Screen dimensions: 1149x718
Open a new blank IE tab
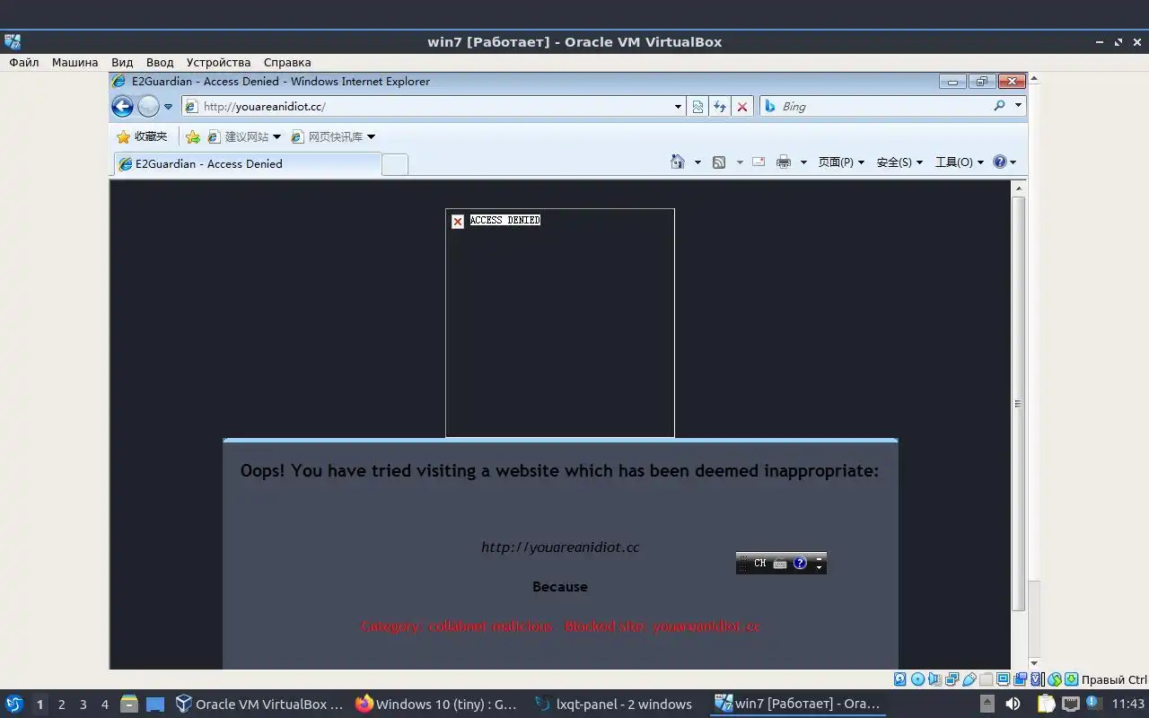click(x=395, y=164)
